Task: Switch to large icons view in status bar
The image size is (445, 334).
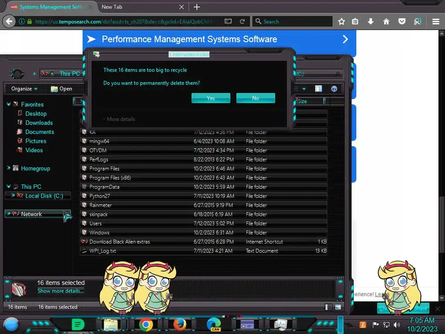Action: click(338, 307)
